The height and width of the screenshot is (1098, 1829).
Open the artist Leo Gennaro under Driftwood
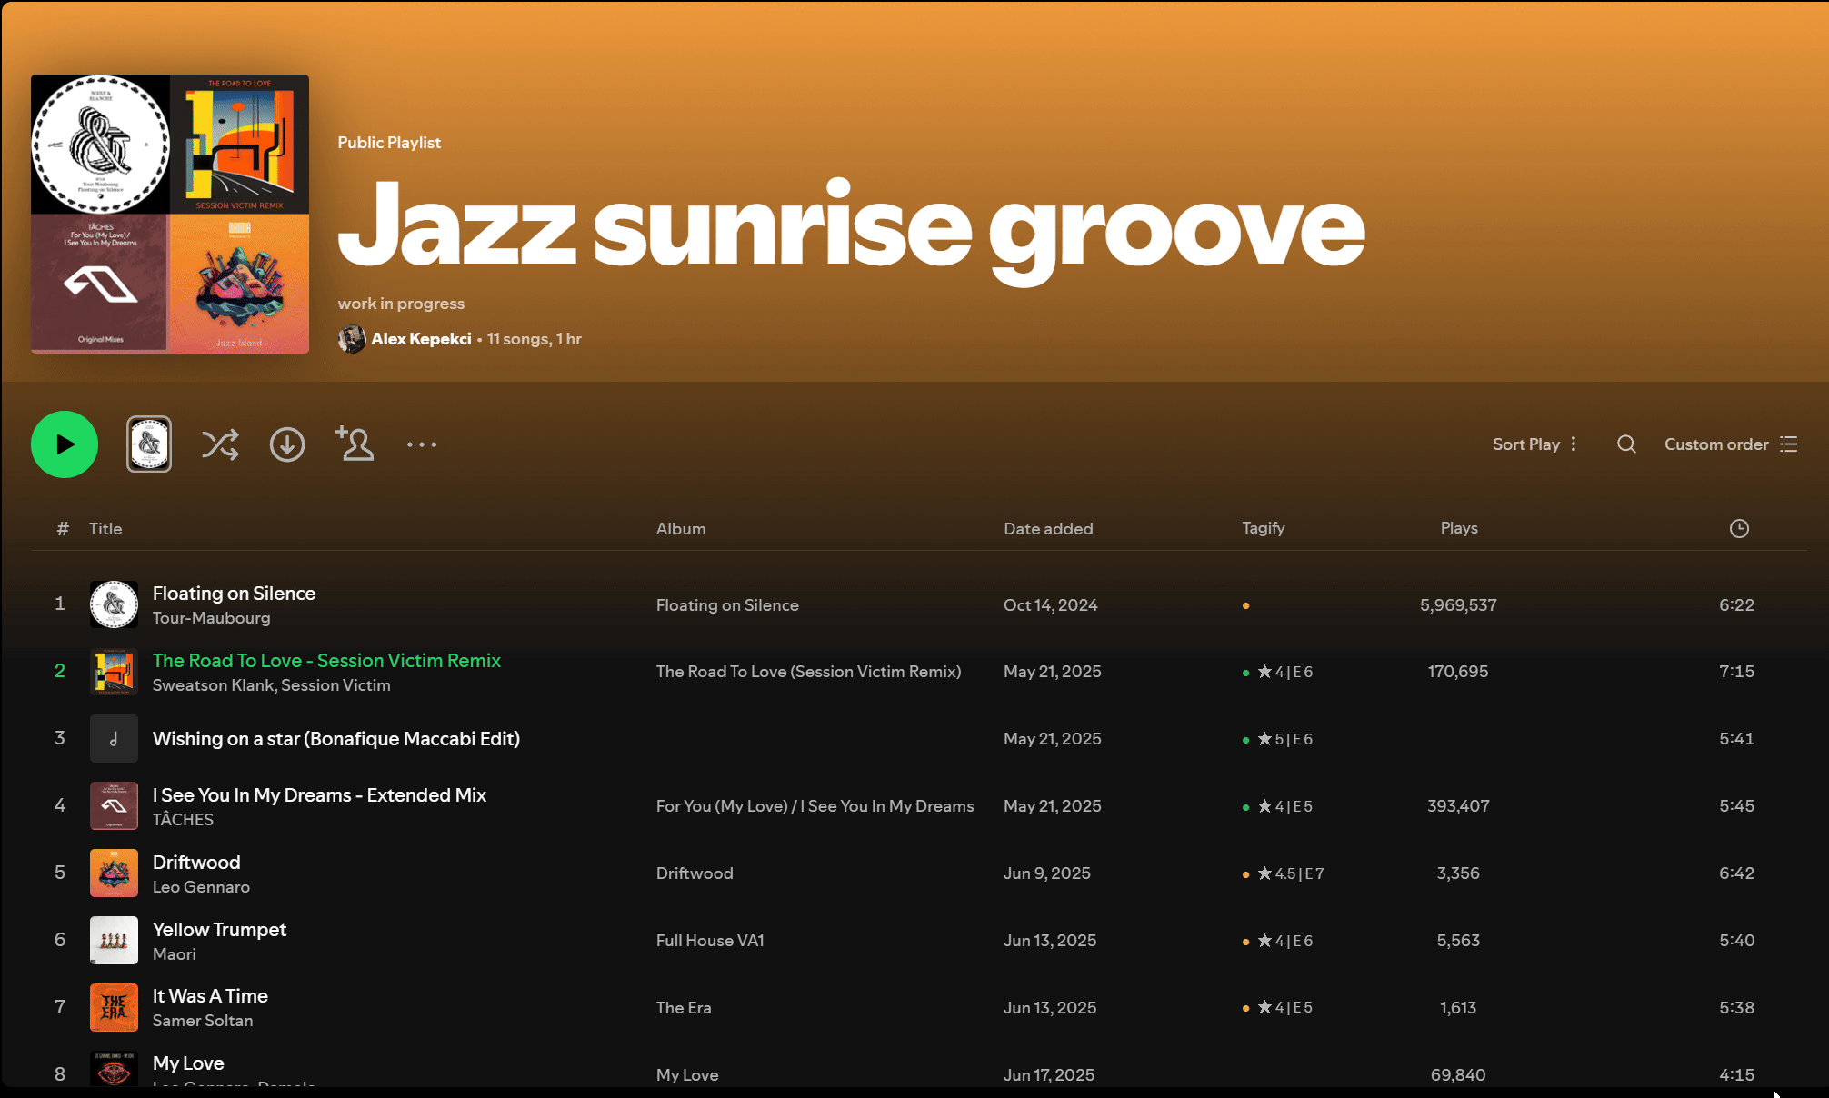(x=201, y=887)
